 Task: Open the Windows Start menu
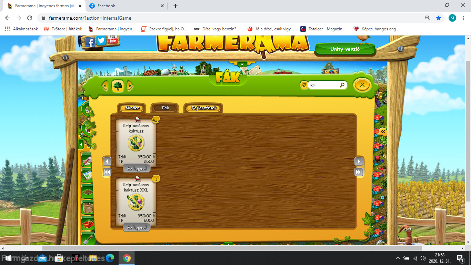point(8,258)
